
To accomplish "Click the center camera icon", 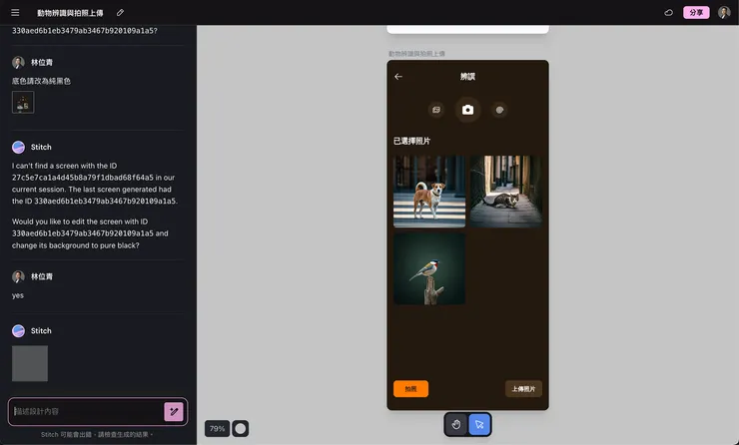I will point(467,110).
